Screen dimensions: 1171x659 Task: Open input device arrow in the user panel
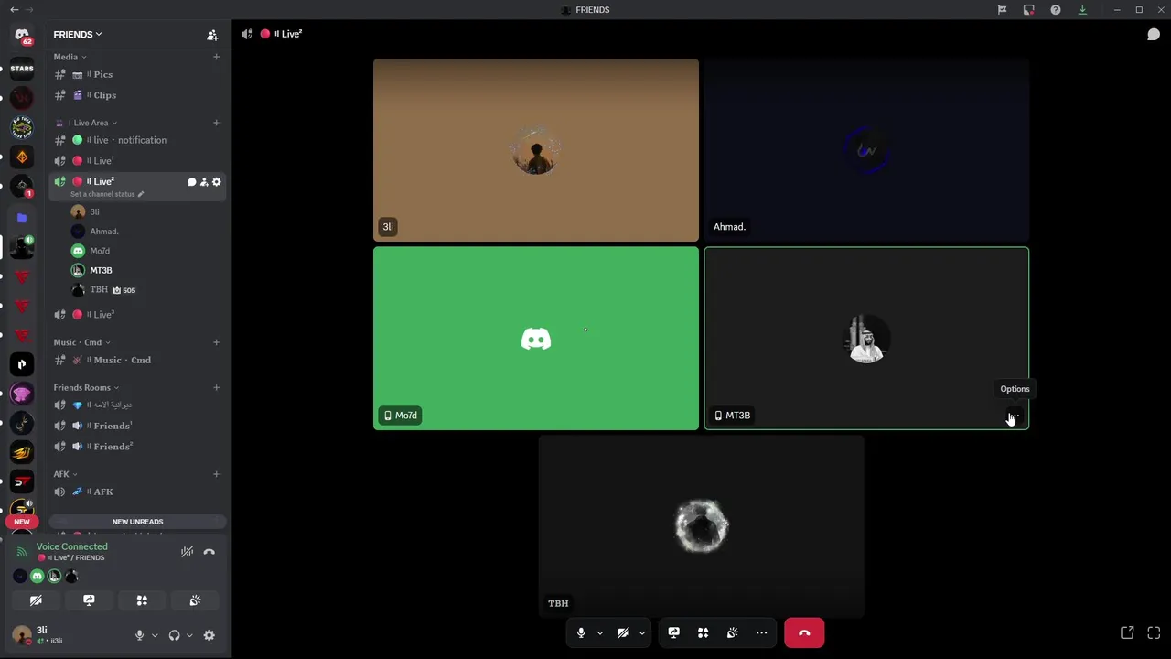tap(155, 635)
